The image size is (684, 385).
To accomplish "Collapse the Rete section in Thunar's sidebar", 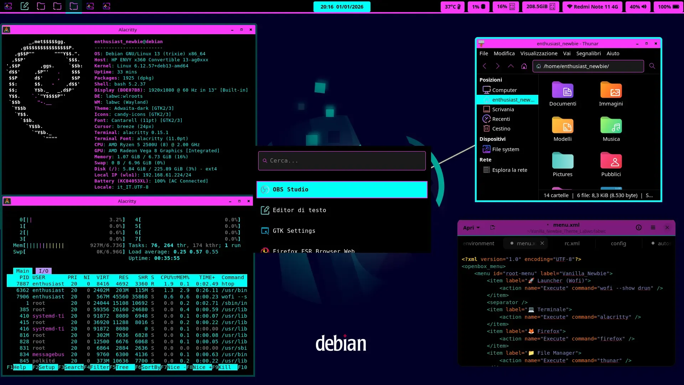I will pyautogui.click(x=486, y=160).
